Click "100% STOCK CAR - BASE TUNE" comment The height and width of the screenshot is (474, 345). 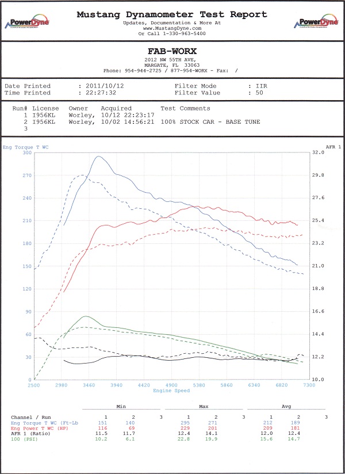click(210, 122)
